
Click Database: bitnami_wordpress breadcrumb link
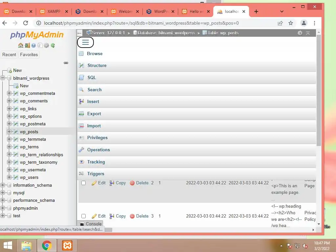point(166,33)
